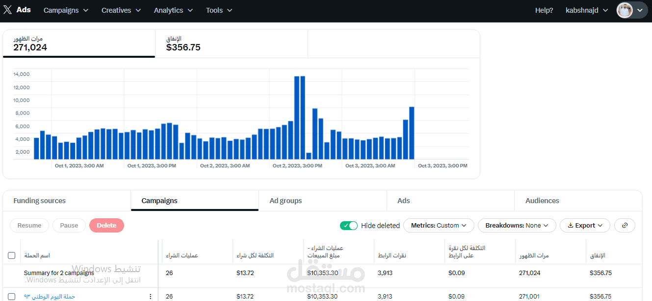This screenshot has width=652, height=301.
Task: Click the copy link icon button
Action: (x=625, y=225)
